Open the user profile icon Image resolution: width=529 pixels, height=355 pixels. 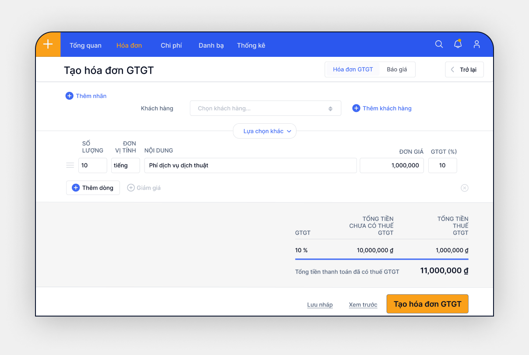[x=477, y=44]
